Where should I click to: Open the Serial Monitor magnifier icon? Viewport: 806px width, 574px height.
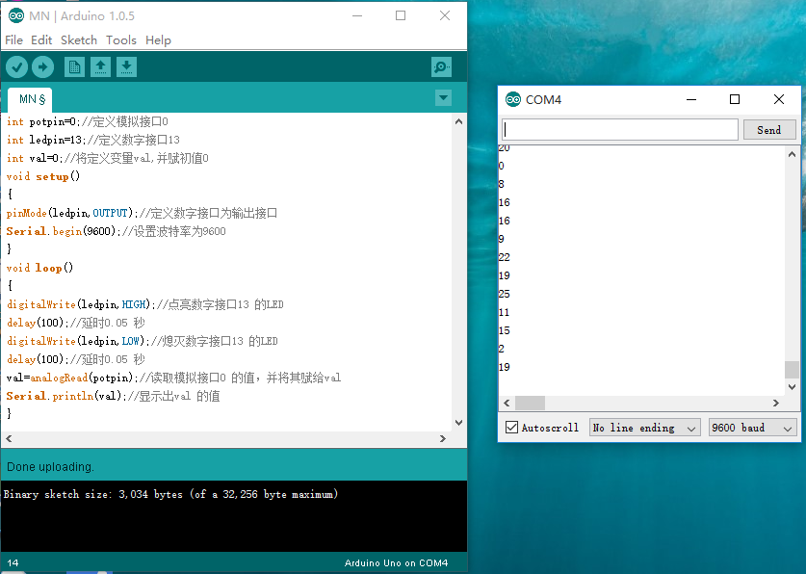[x=442, y=67]
